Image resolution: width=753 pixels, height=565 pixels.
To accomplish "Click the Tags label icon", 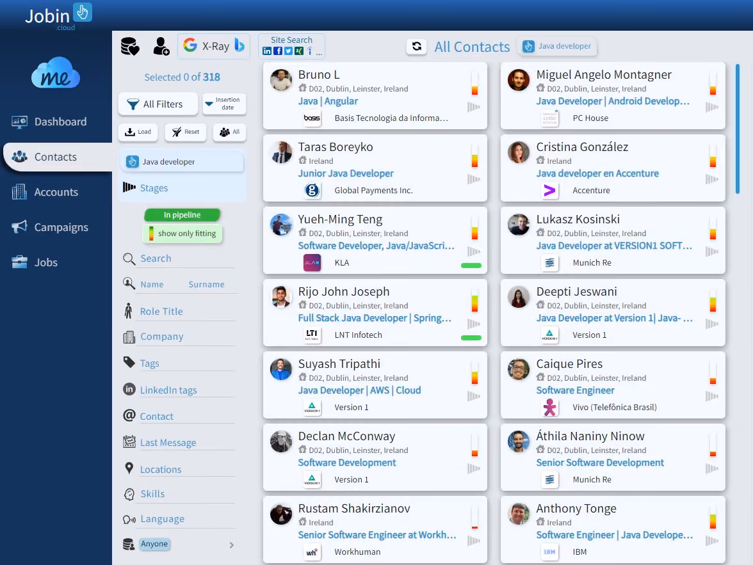I will (129, 362).
